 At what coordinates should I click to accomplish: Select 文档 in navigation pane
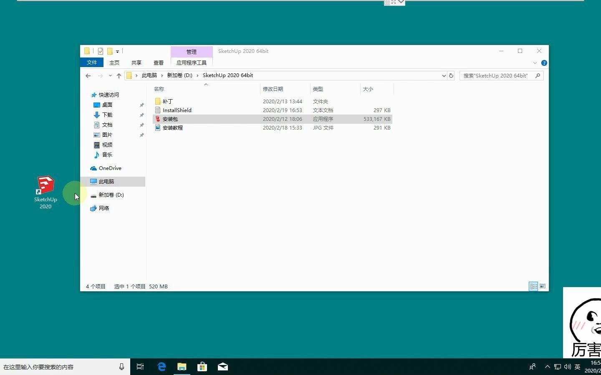(x=107, y=125)
